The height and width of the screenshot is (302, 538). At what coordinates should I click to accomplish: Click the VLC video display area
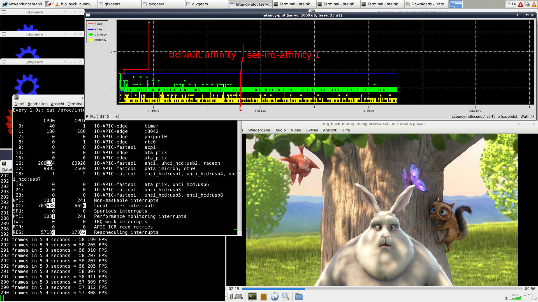point(382,210)
